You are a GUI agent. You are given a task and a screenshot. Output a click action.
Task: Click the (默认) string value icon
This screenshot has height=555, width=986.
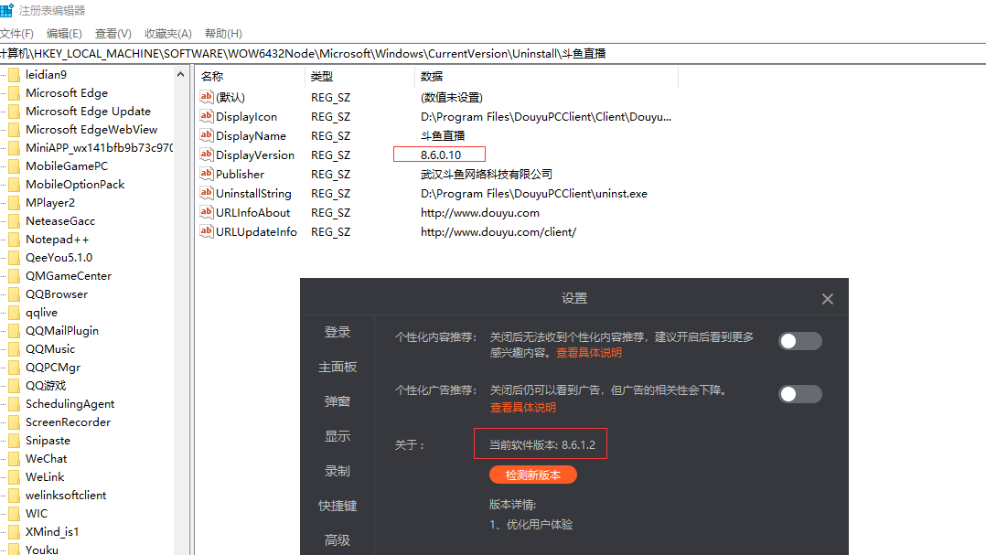coord(207,97)
